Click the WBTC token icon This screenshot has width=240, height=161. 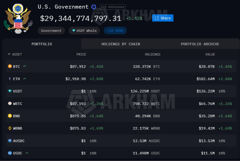10,104
